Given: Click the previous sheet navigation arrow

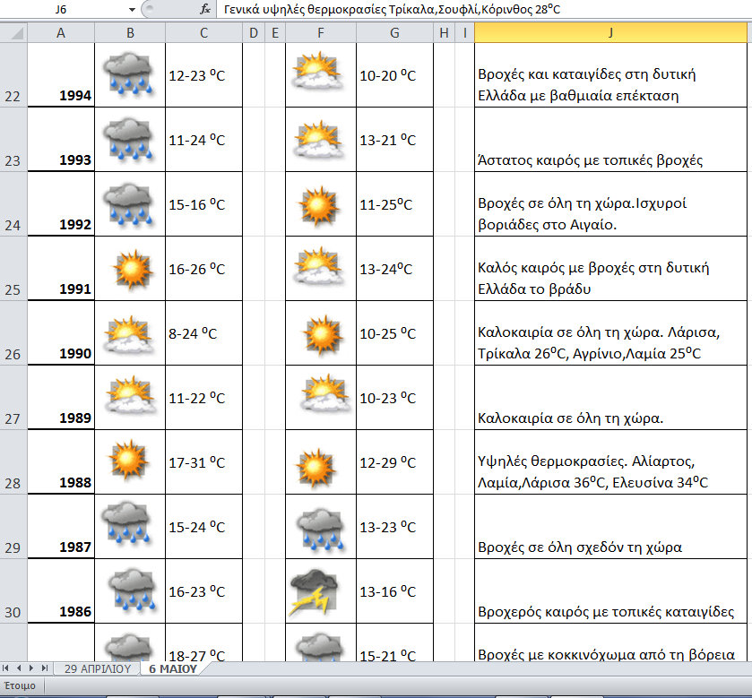Looking at the screenshot, I should coord(20,668).
